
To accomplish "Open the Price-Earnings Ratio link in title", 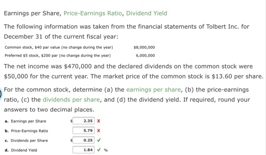I will [93, 13].
